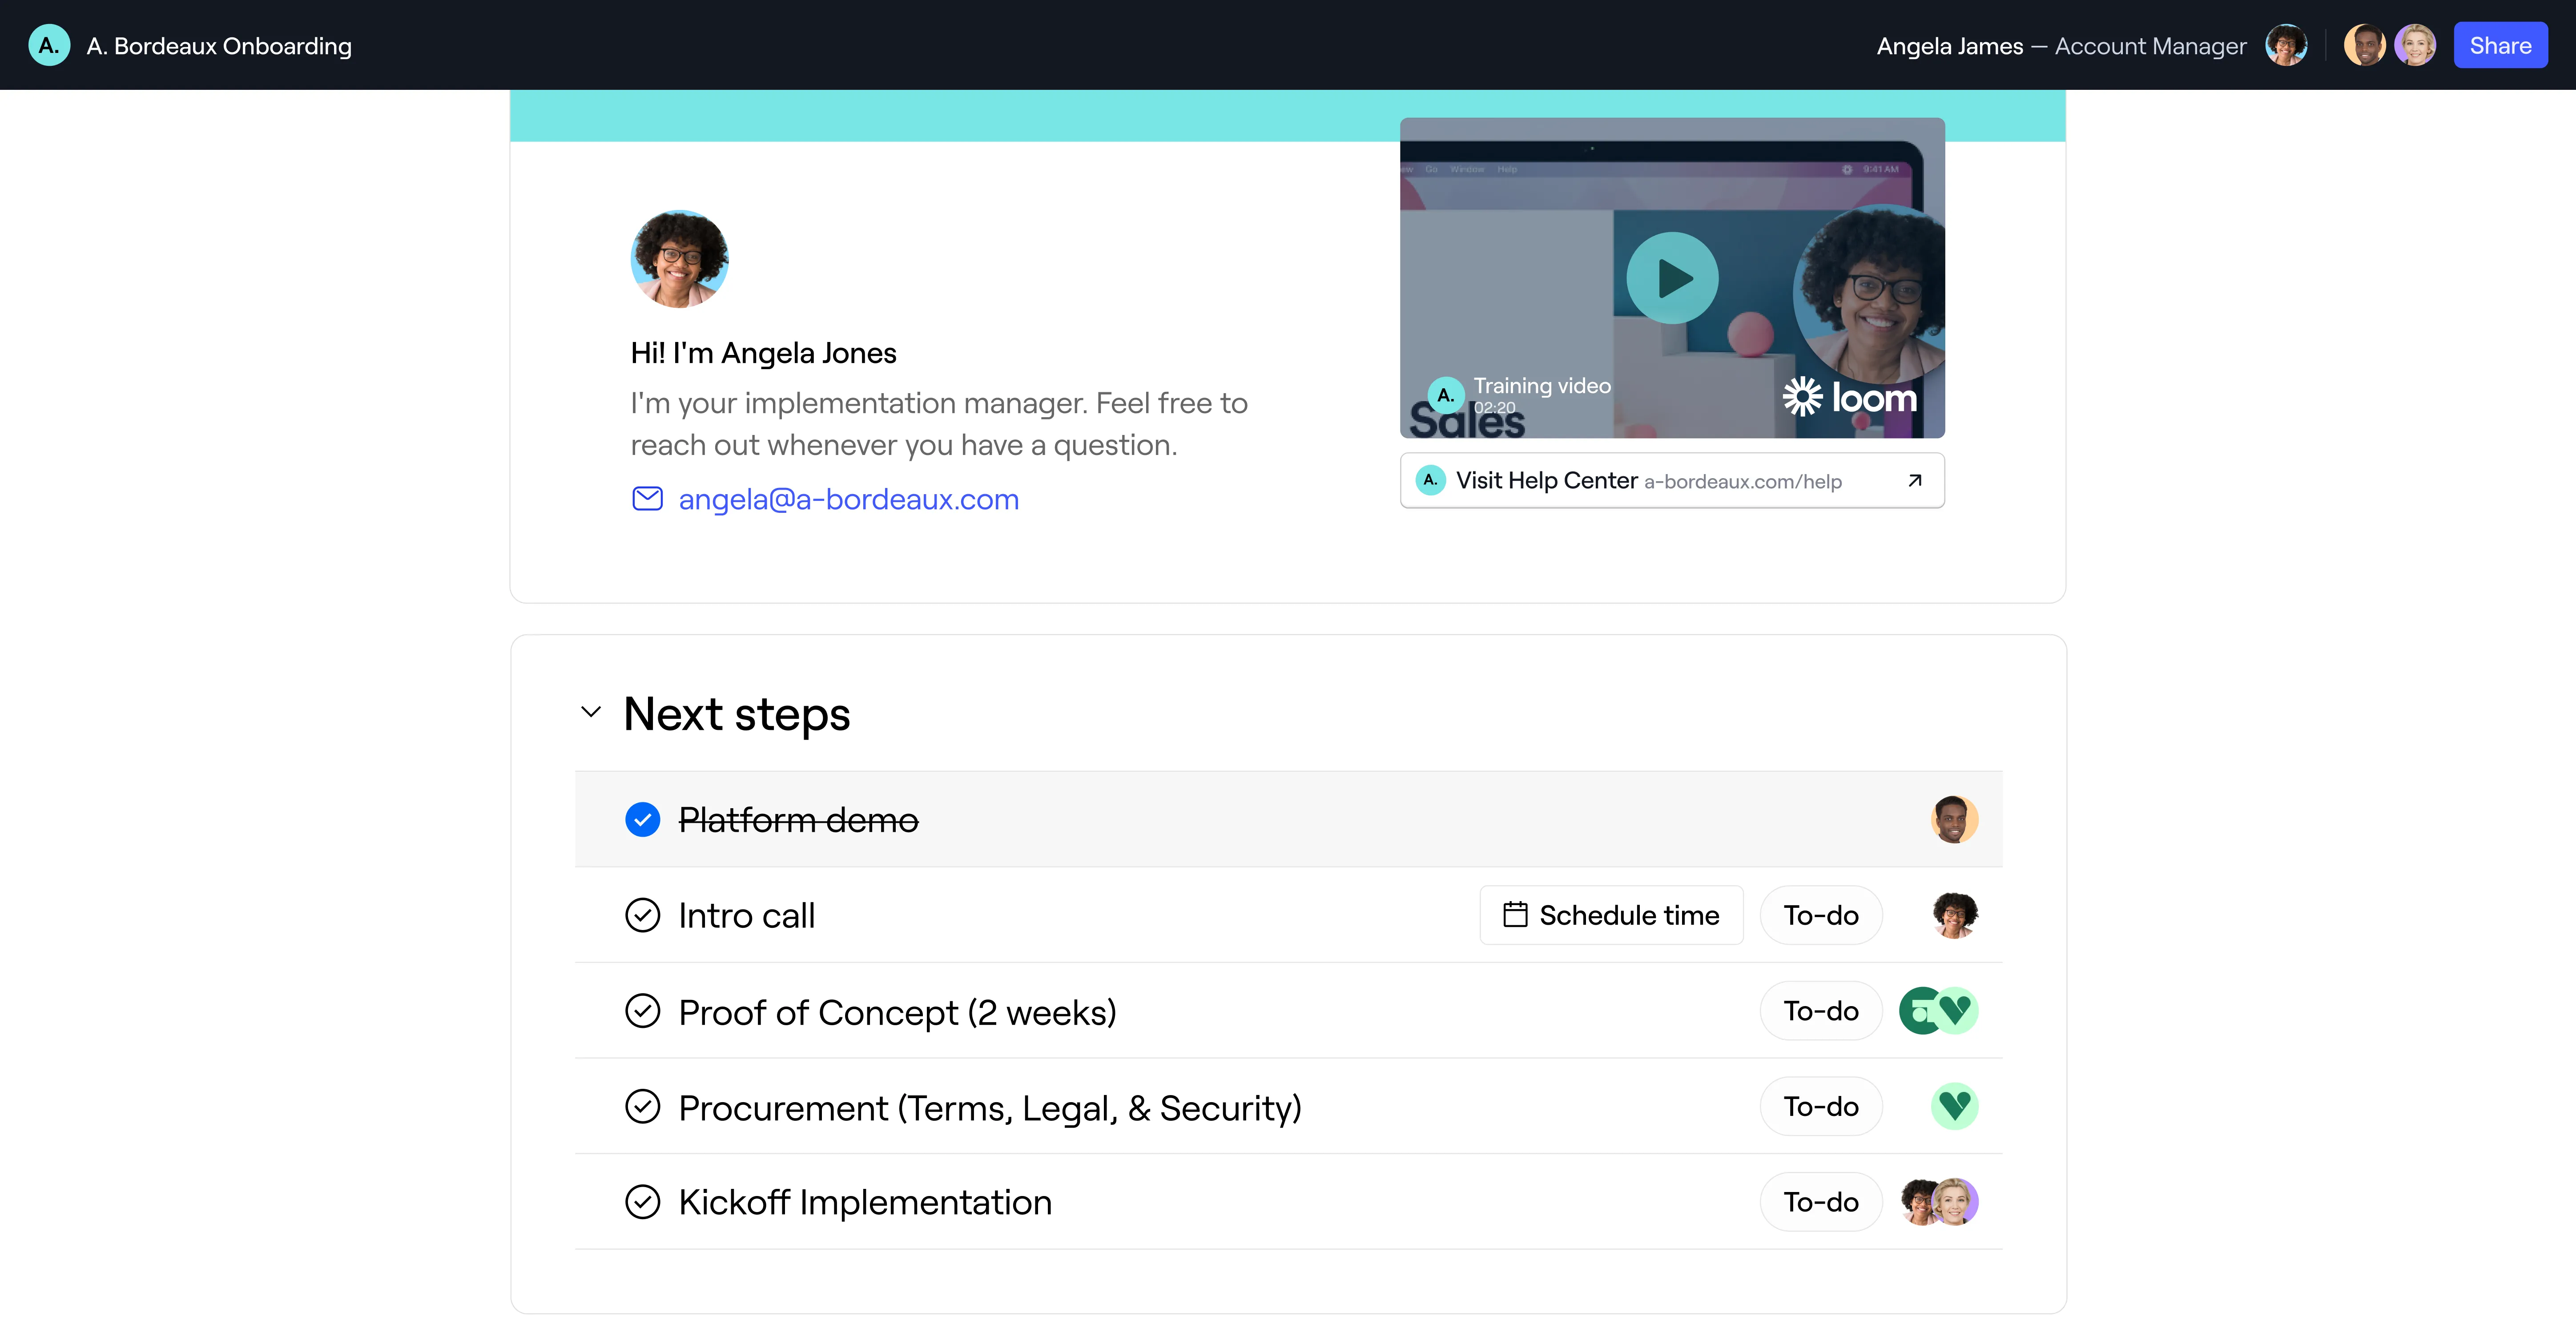Open the To-do status dropdown for Intro call
Screen dimensions: 2576x1329
[1820, 915]
